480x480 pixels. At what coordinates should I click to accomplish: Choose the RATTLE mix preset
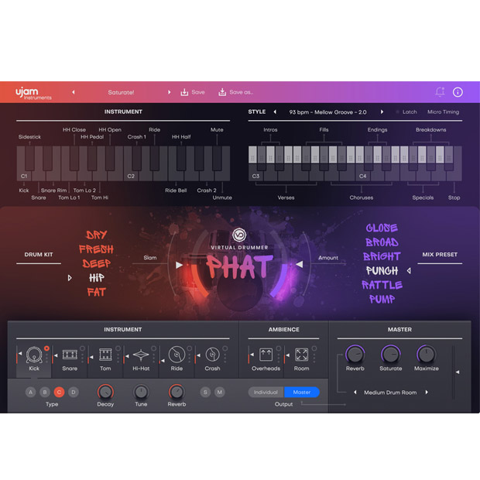(382, 285)
